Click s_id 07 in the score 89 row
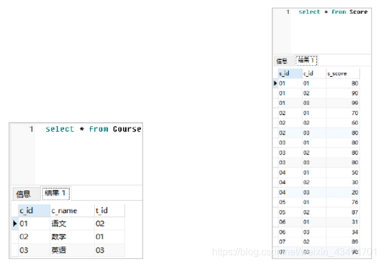This screenshot has width=382, height=263. pos(290,242)
